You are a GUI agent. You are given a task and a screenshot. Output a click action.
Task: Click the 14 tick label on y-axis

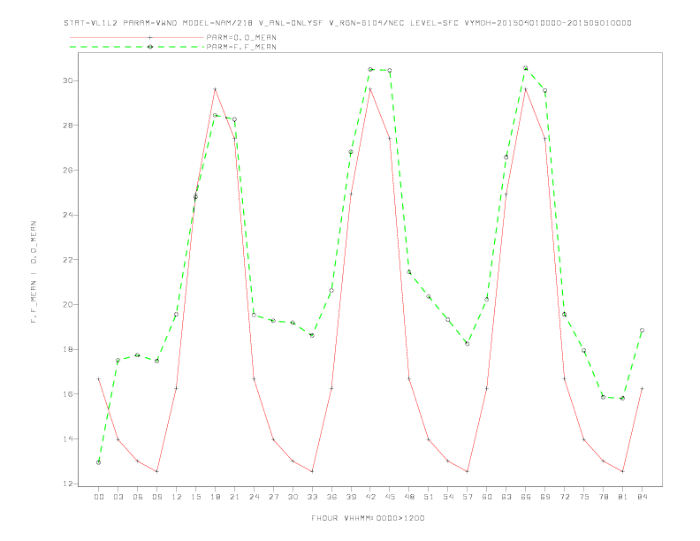[x=68, y=438]
